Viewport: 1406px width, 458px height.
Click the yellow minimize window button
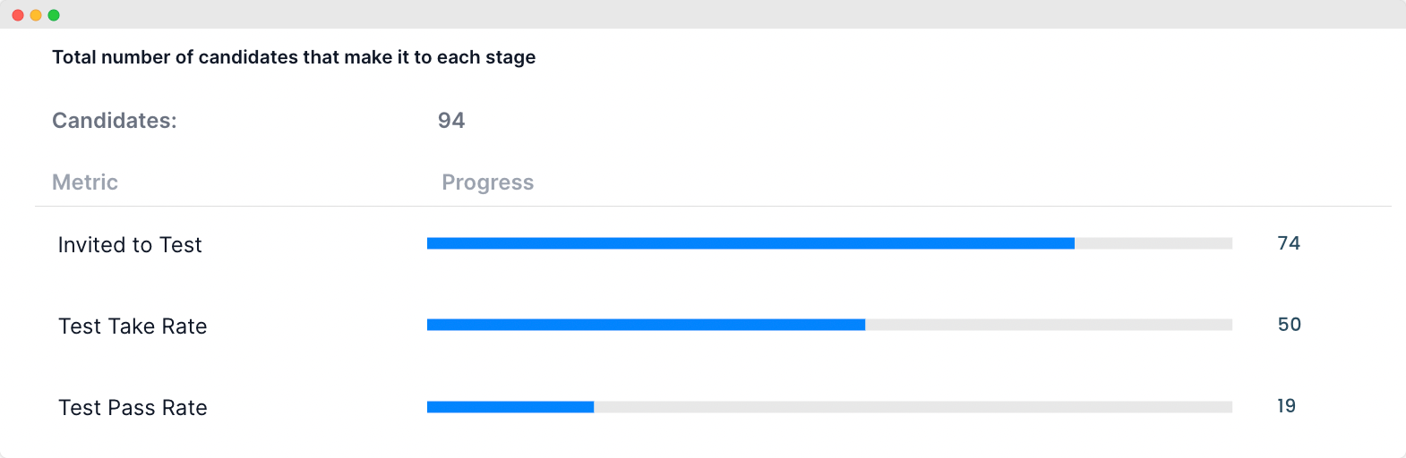click(36, 15)
